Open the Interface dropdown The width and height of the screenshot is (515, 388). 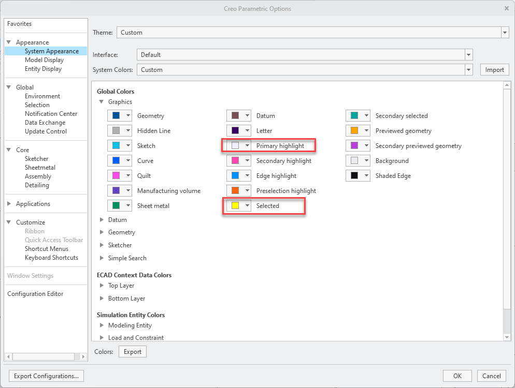point(468,54)
